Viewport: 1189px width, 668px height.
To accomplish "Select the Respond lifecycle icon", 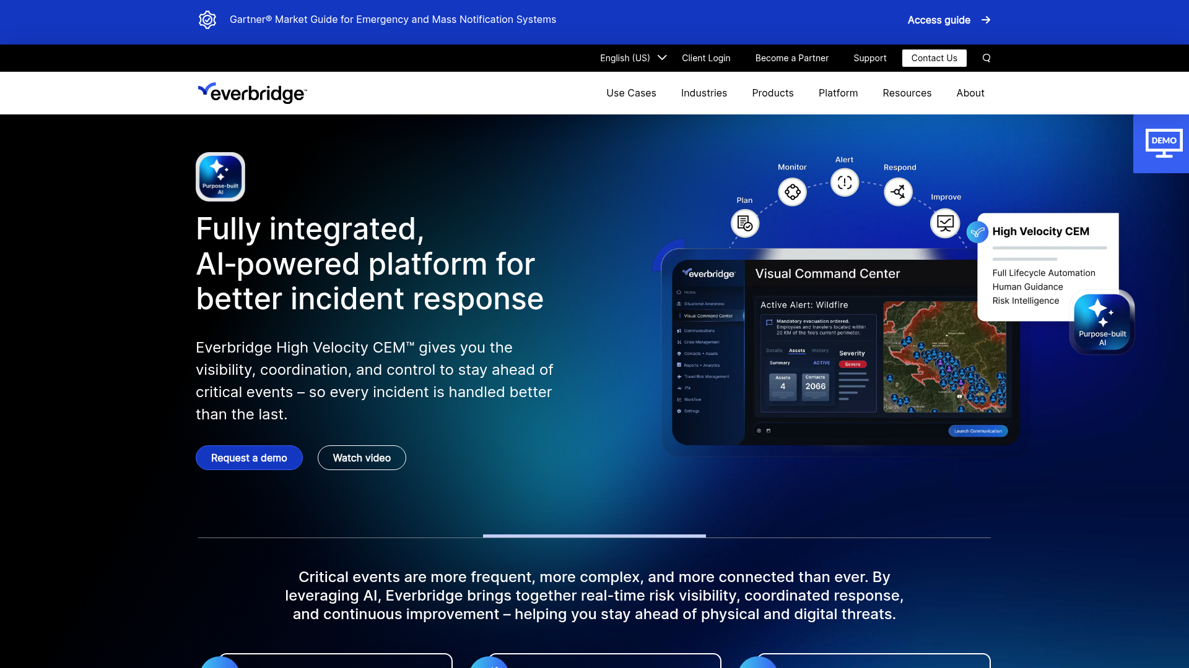I will [898, 192].
